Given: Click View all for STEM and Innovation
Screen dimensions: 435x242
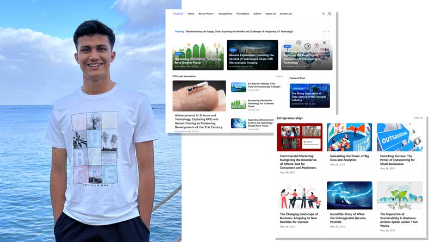Looking at the screenshot, I should (x=279, y=76).
